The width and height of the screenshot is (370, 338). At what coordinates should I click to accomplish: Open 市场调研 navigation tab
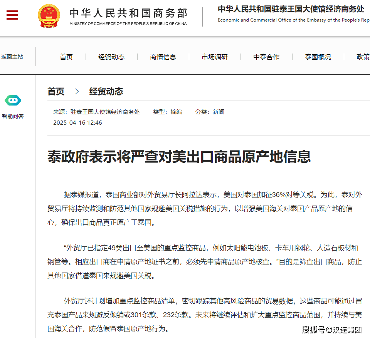[x=215, y=57]
